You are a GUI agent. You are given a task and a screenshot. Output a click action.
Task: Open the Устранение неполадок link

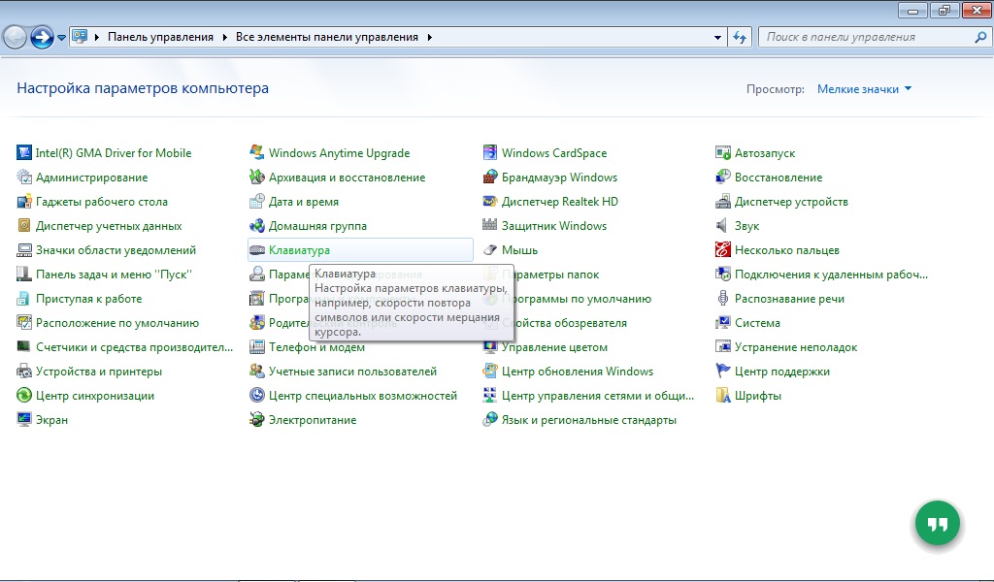coord(796,347)
